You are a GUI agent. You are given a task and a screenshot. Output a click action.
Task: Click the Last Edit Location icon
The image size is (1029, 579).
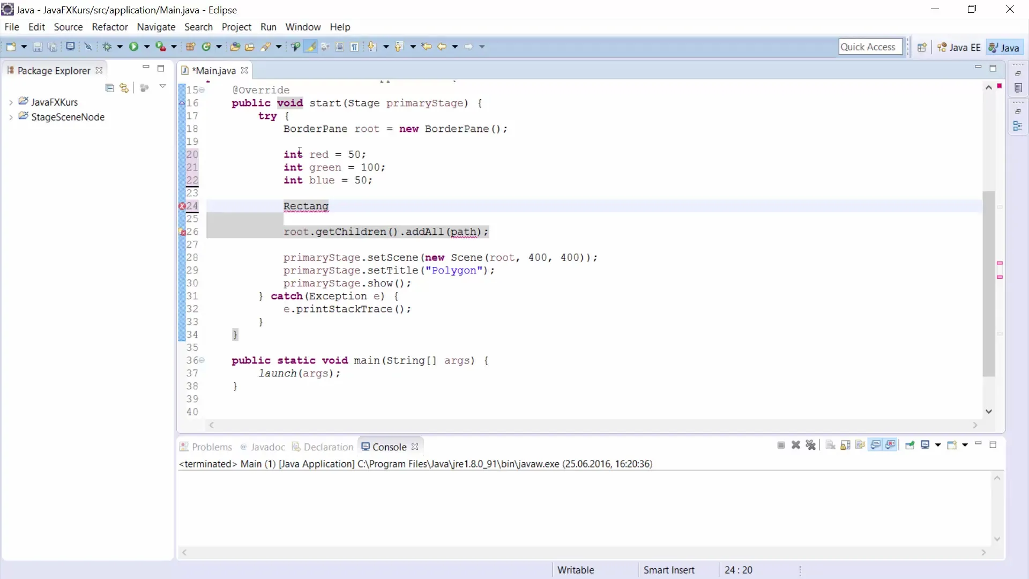pos(427,47)
